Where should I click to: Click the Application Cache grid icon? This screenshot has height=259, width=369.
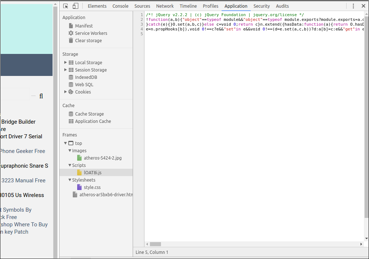pyautogui.click(x=71, y=121)
